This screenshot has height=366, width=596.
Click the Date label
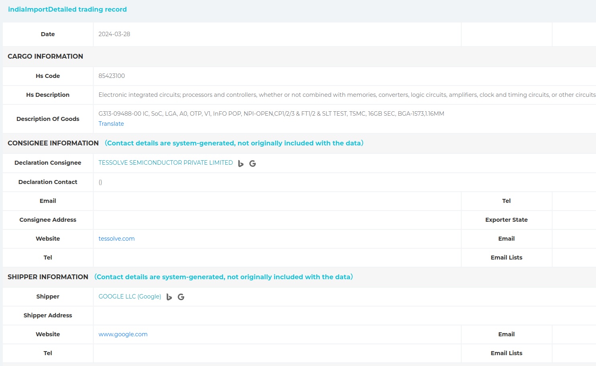tap(48, 34)
